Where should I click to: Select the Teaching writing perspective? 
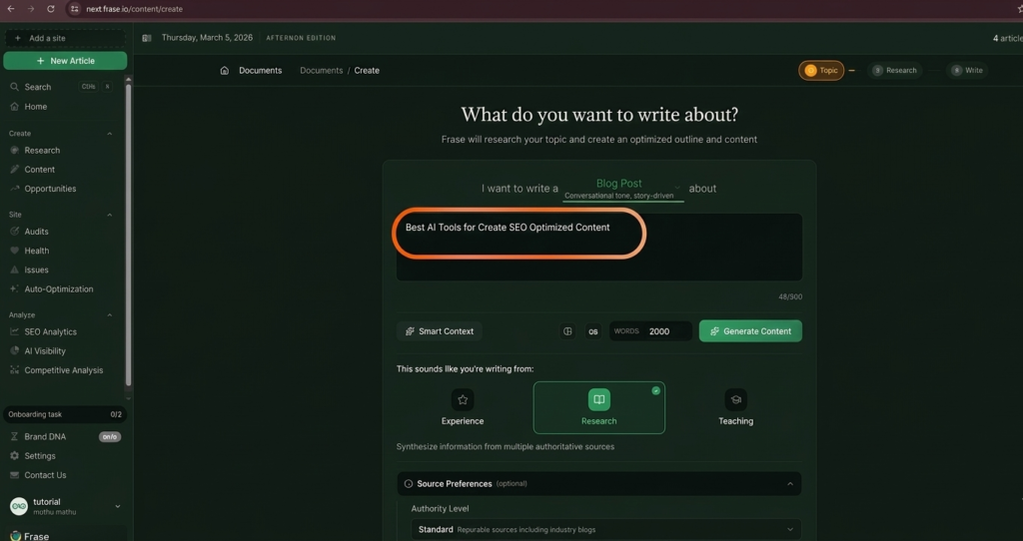[x=736, y=407]
